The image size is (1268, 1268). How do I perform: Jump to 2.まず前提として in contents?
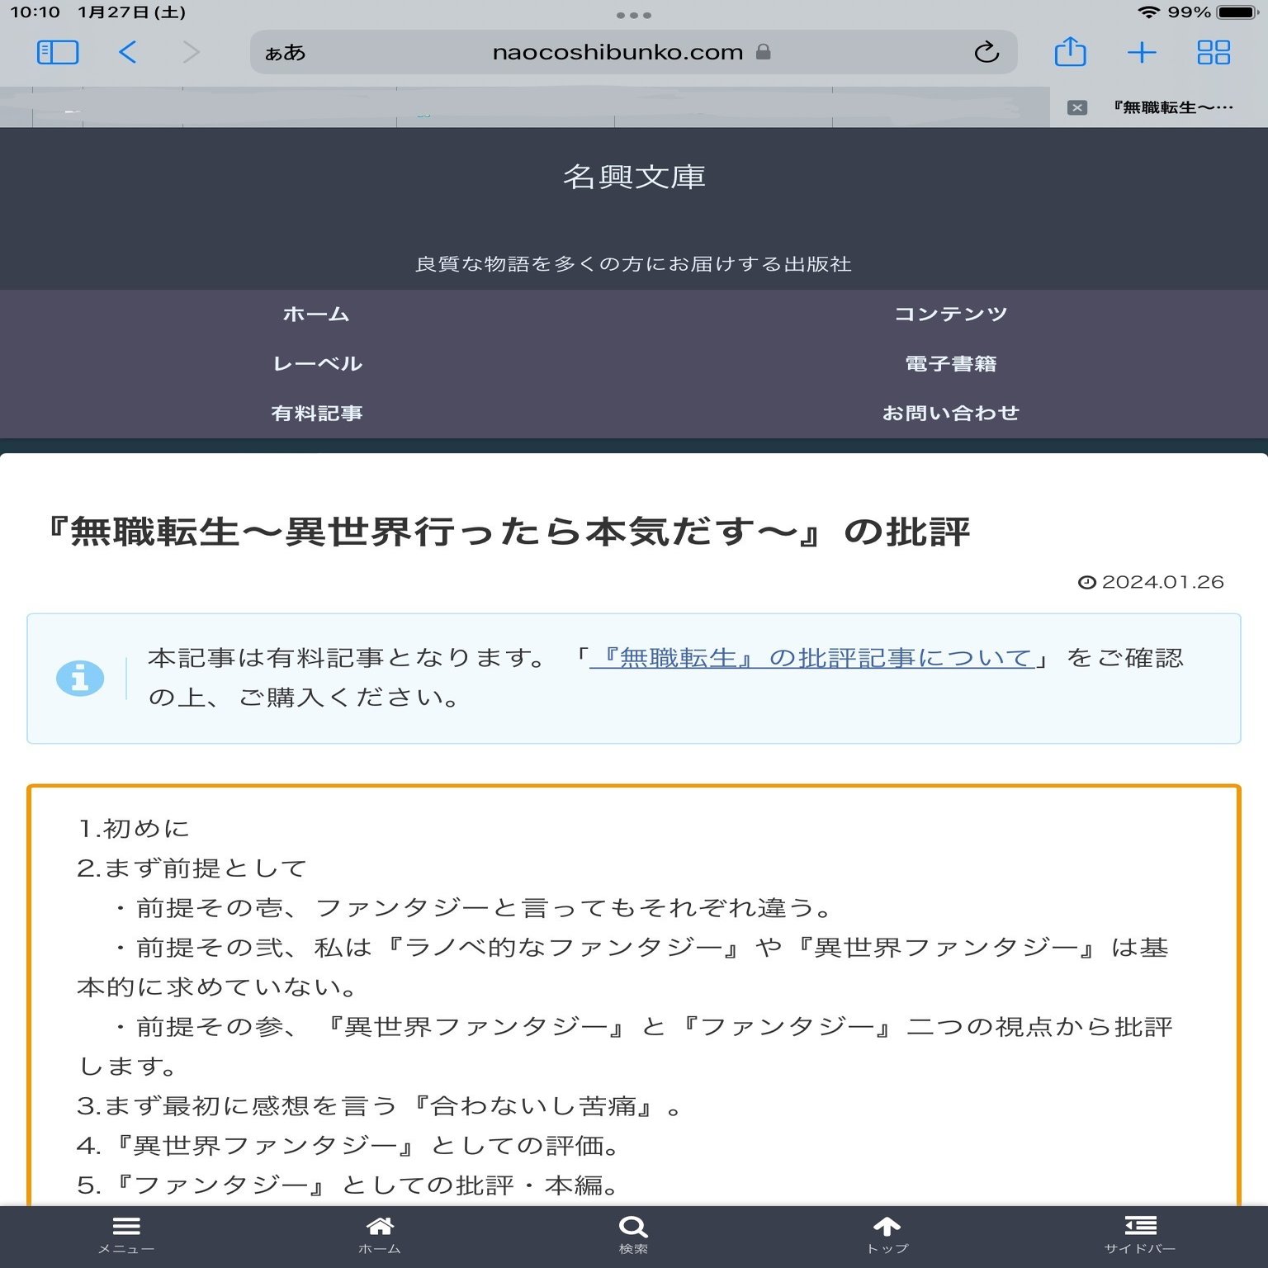coord(192,868)
